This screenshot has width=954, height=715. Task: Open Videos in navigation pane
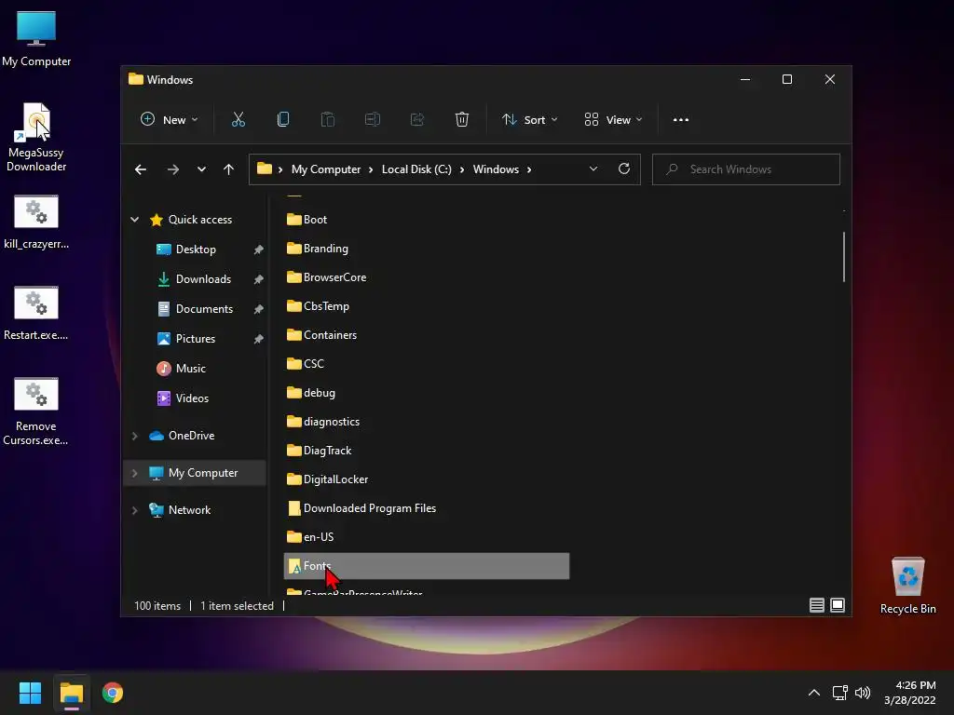(192, 398)
